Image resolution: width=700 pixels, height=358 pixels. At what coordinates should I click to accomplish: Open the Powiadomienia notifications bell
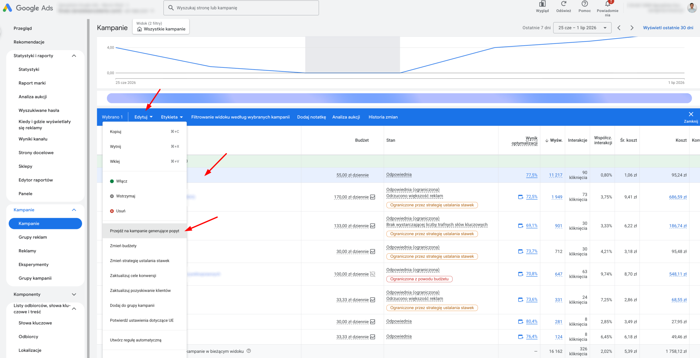pos(608,4)
